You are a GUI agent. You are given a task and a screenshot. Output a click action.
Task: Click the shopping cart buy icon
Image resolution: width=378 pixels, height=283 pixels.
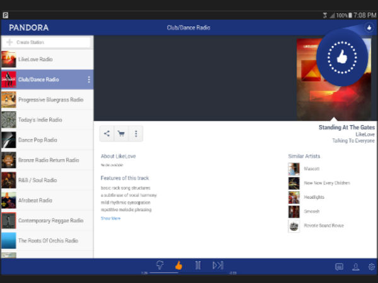(121, 133)
